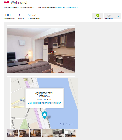Click the main kitchen and living room photo
Image resolution: width=122 pixels, height=140 pixels.
click(x=41, y=51)
